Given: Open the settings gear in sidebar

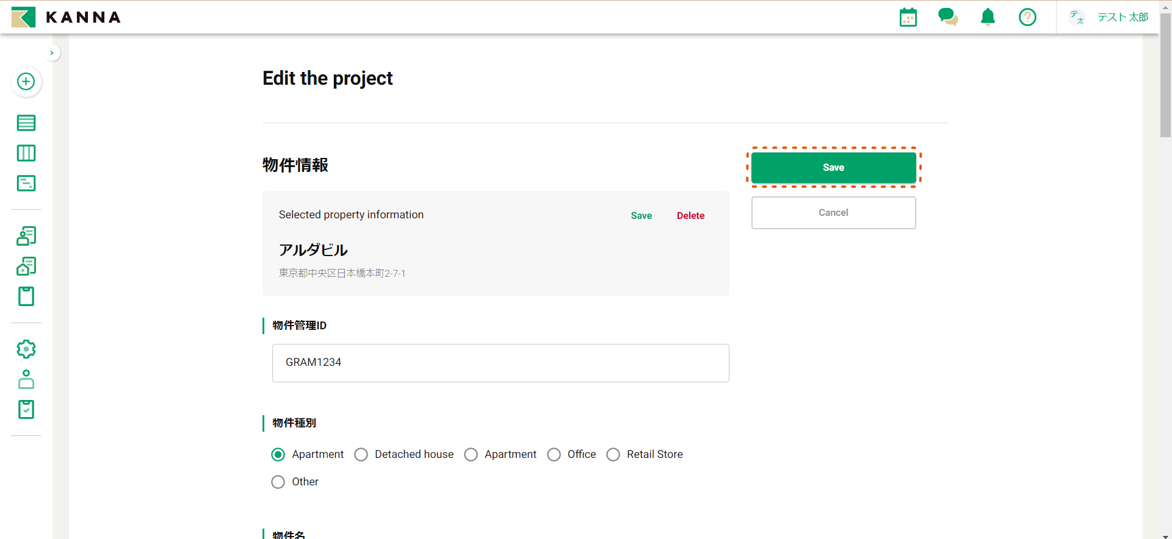Looking at the screenshot, I should click(x=26, y=349).
